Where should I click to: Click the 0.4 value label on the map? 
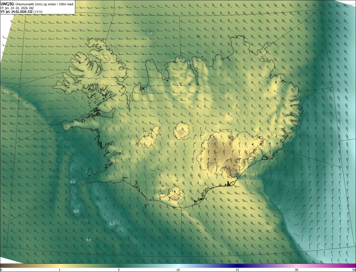[x=233, y=173]
